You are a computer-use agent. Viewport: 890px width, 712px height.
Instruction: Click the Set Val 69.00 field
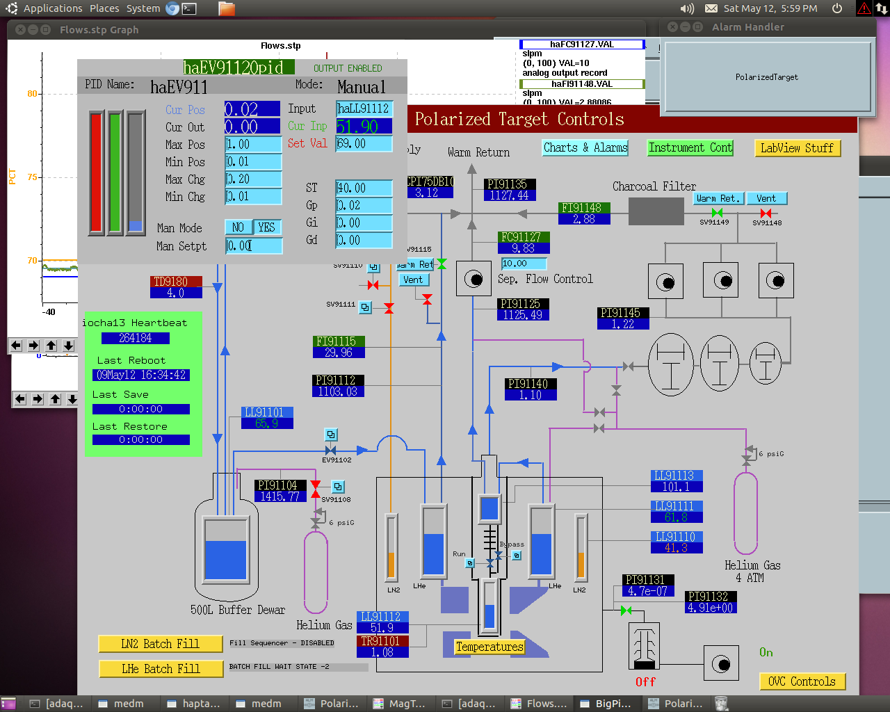[x=364, y=143]
